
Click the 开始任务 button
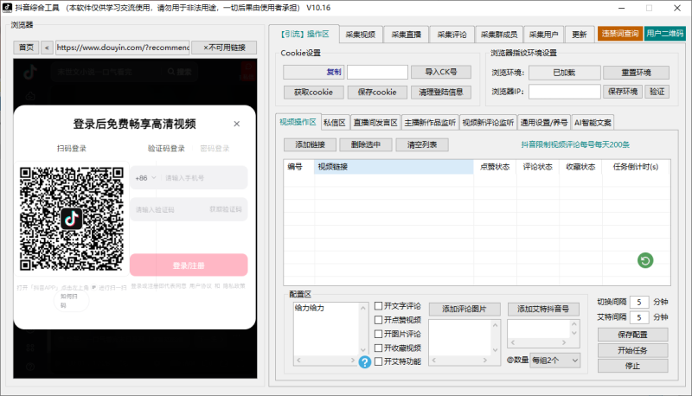coord(633,350)
